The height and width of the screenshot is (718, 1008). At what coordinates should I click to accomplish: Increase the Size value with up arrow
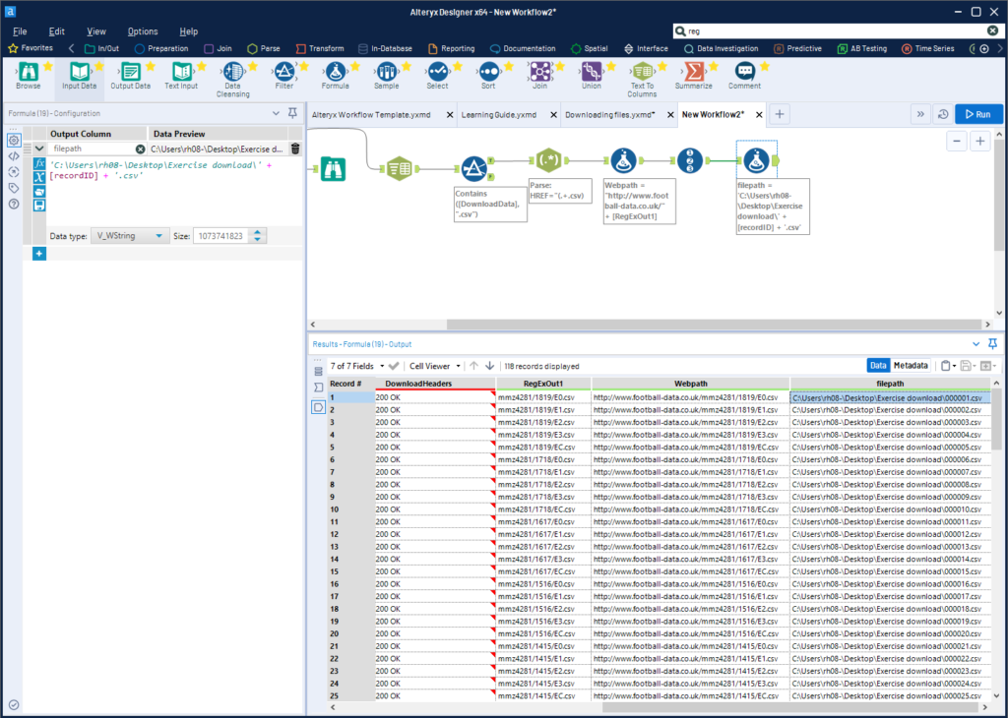pos(258,232)
